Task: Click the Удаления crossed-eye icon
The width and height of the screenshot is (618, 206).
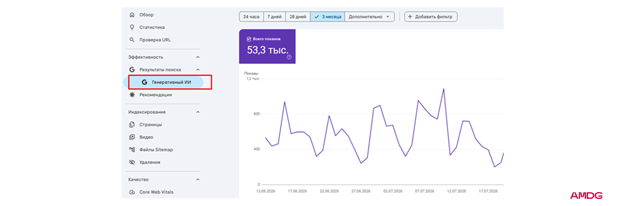Action: coord(132,162)
